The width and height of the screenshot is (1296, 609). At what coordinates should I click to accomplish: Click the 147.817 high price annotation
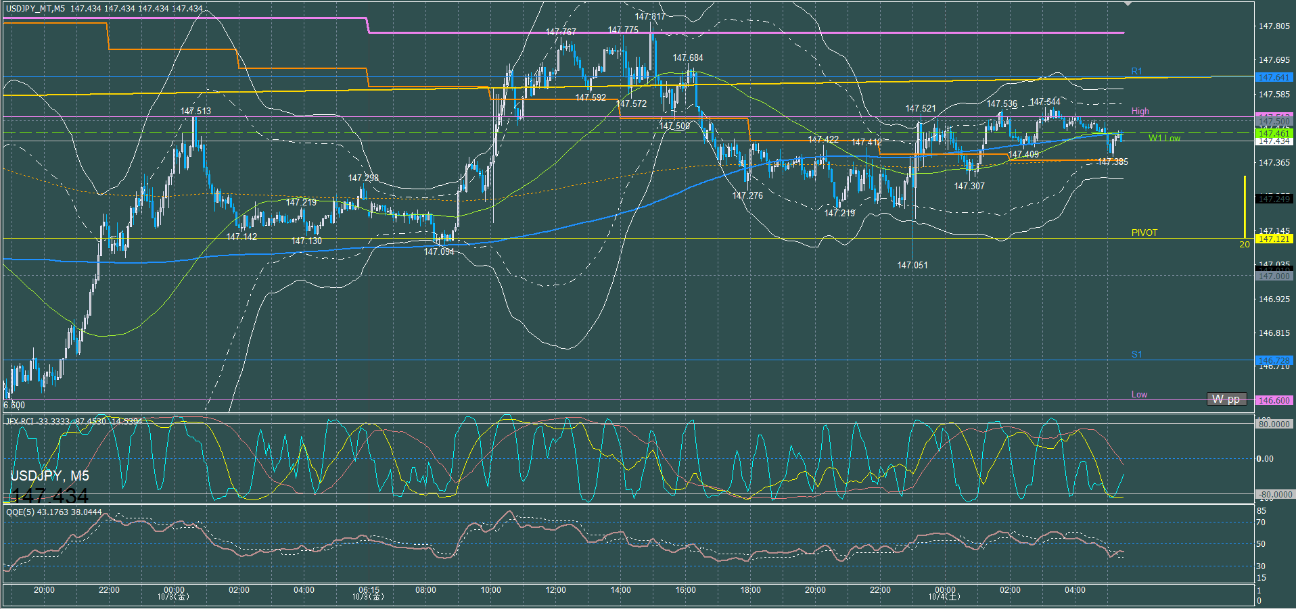click(x=649, y=16)
